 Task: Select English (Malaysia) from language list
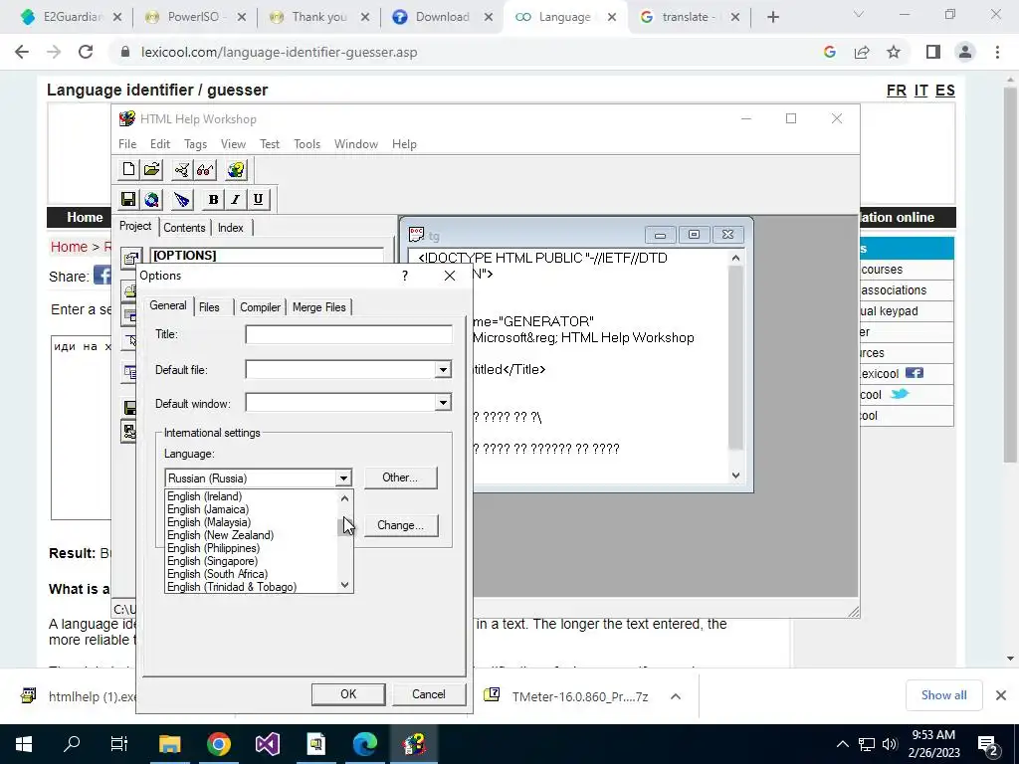pyautogui.click(x=252, y=522)
